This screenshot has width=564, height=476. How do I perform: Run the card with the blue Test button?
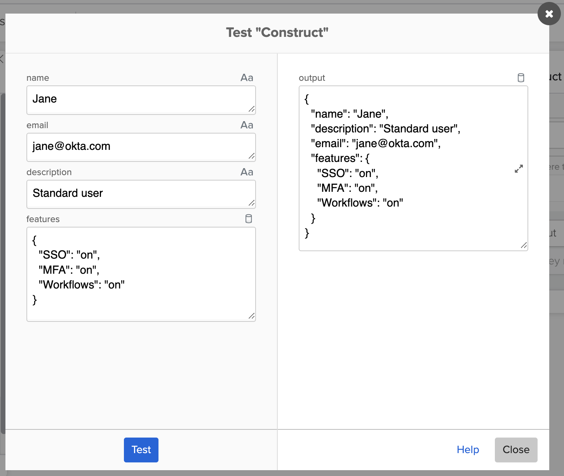pos(141,450)
